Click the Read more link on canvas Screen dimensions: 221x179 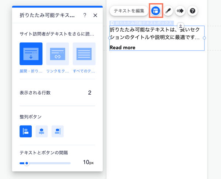123,48
